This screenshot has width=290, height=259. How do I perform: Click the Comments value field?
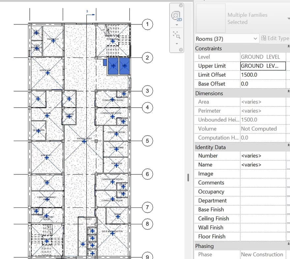[x=263, y=183]
